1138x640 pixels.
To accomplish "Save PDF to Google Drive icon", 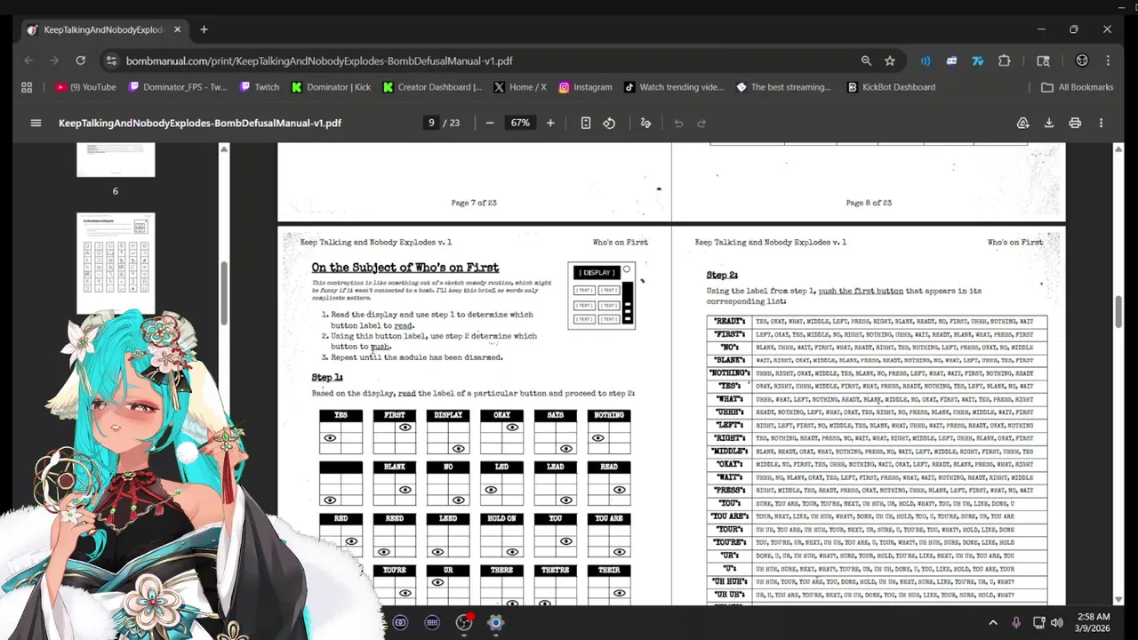I will click(x=1022, y=123).
